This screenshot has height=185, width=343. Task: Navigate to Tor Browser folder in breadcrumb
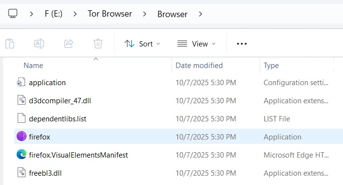tap(110, 14)
